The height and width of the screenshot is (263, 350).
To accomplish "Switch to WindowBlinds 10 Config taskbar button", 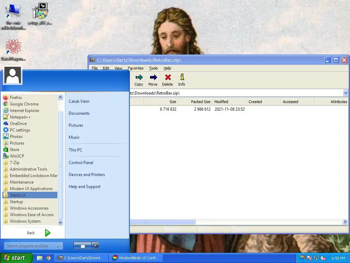I will click(x=136, y=258).
